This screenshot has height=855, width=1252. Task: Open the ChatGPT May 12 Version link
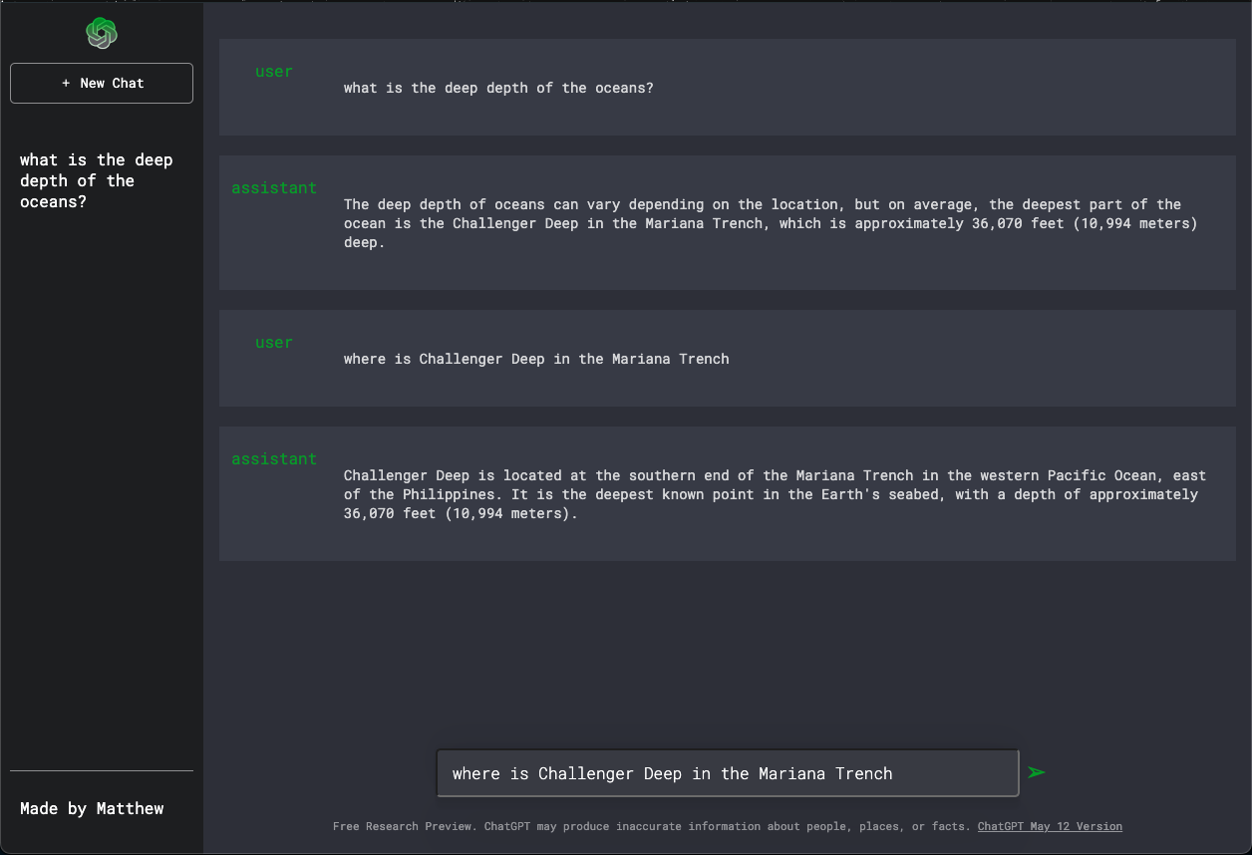(x=1050, y=826)
